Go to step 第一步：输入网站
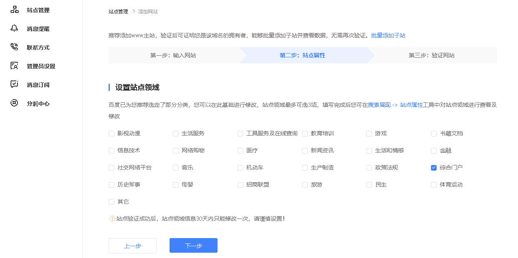This screenshot has height=258, width=518. pyautogui.click(x=173, y=55)
